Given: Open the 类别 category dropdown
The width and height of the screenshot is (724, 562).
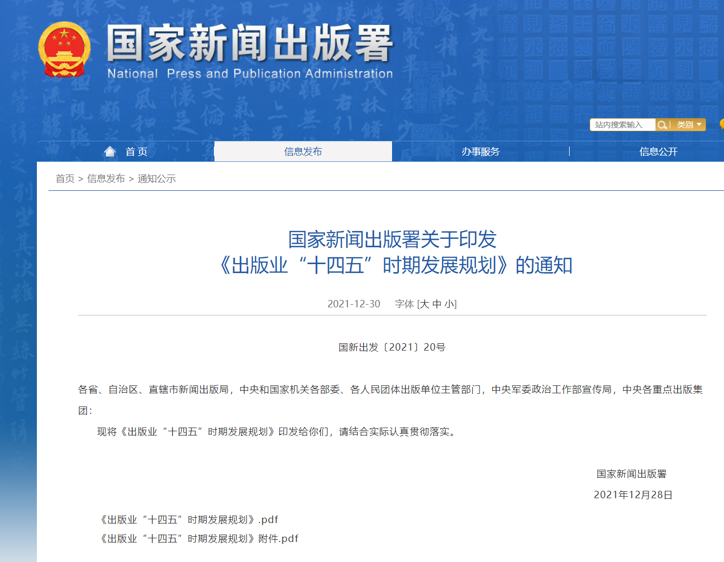Looking at the screenshot, I should [689, 125].
